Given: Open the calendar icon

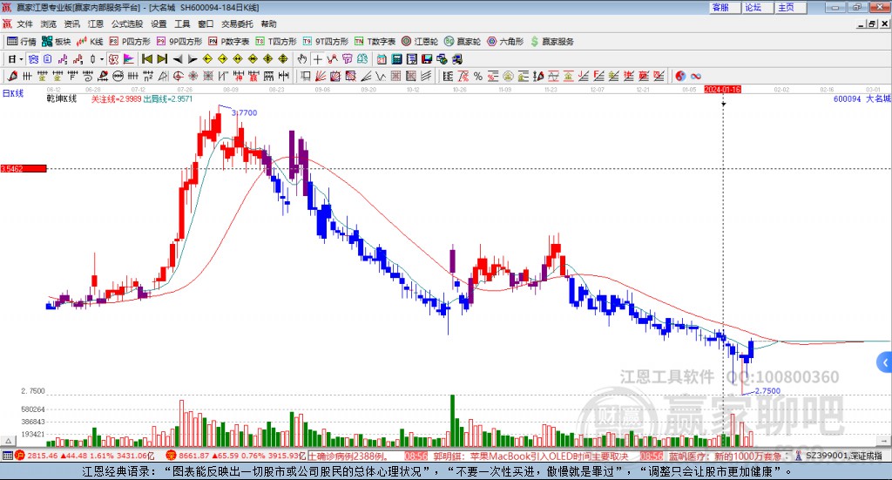Looking at the screenshot, I should point(382,59).
